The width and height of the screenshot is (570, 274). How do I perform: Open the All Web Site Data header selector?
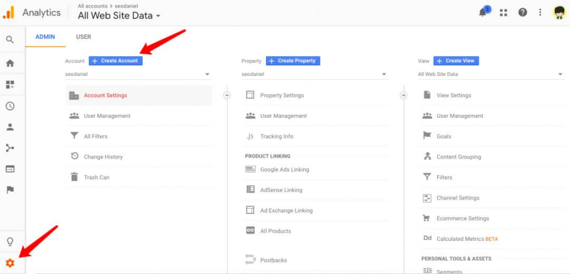(119, 16)
